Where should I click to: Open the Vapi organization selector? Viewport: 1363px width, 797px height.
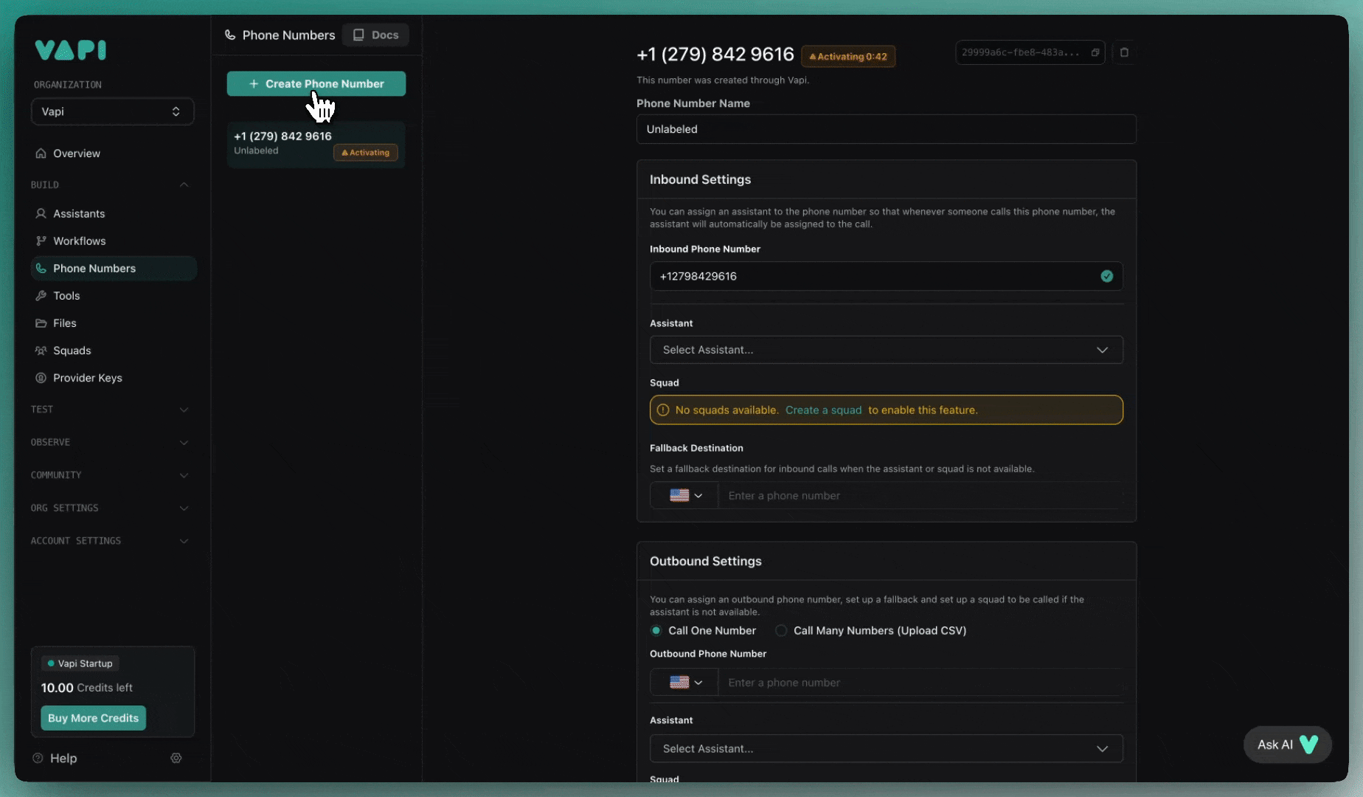coord(112,111)
